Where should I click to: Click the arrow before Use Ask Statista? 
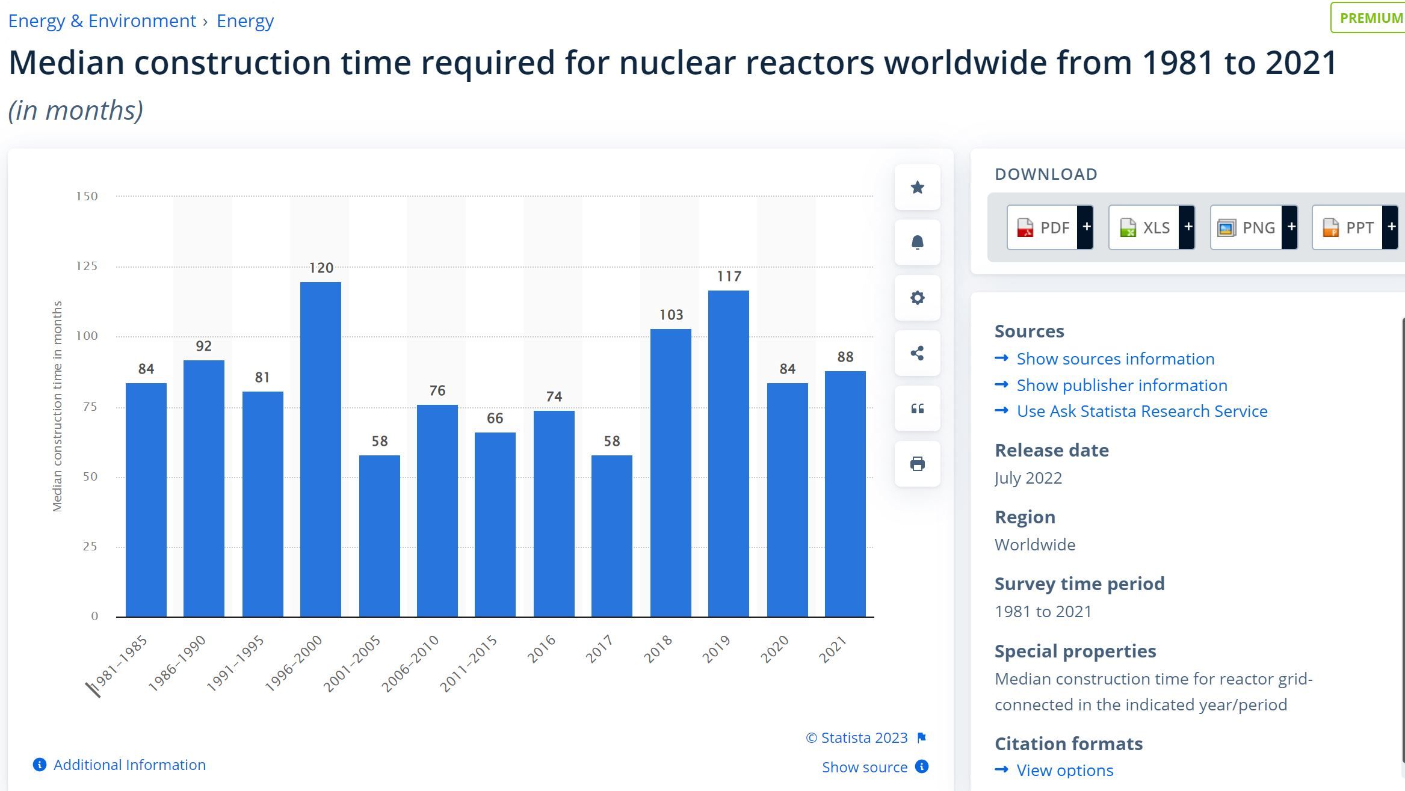pos(1001,411)
